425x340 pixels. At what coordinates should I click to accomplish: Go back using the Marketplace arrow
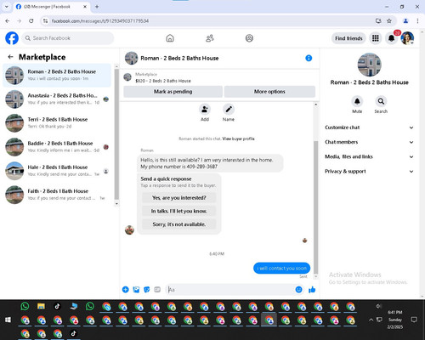coord(11,57)
